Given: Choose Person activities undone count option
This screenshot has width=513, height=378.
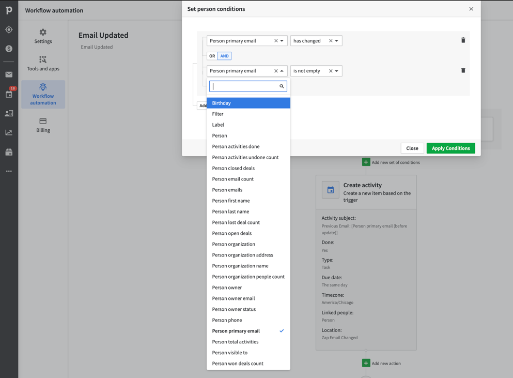Looking at the screenshot, I should (x=248, y=157).
